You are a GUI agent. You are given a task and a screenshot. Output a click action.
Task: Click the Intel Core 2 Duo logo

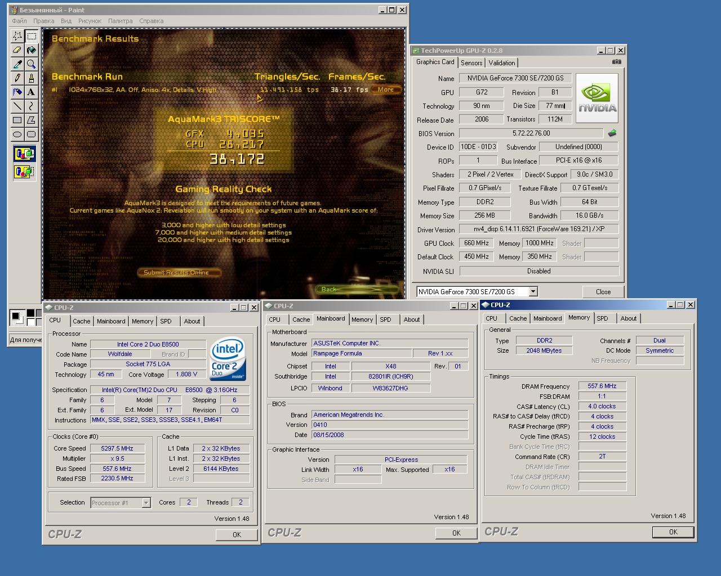[x=228, y=359]
